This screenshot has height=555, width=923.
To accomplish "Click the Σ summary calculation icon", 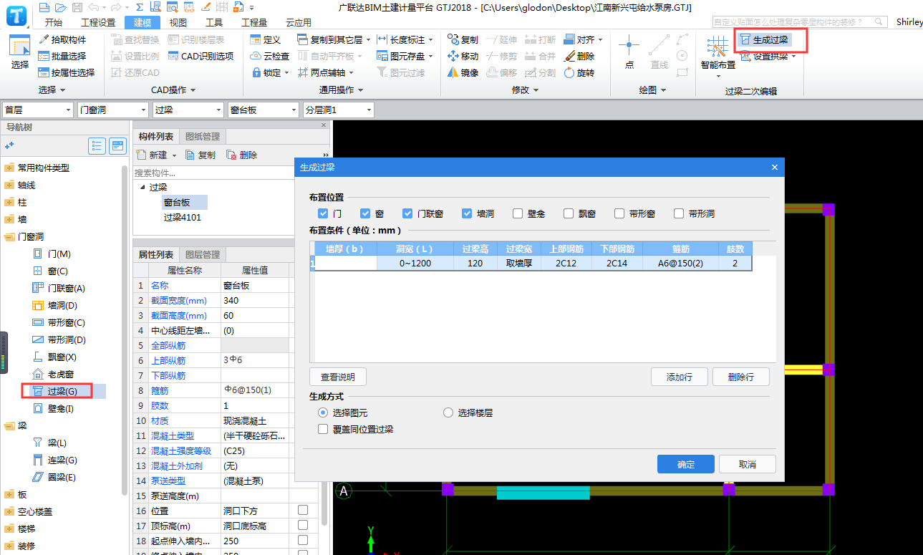I will tap(139, 7).
